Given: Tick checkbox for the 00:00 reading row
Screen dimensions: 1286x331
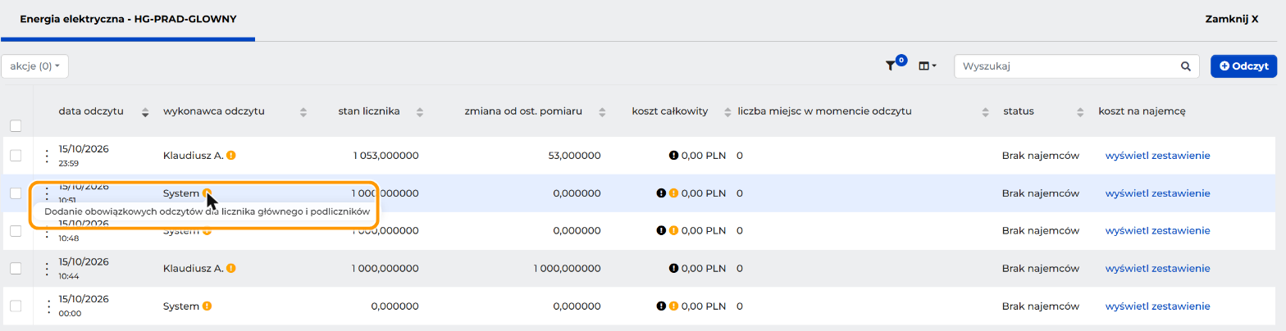Looking at the screenshot, I should click(x=16, y=306).
